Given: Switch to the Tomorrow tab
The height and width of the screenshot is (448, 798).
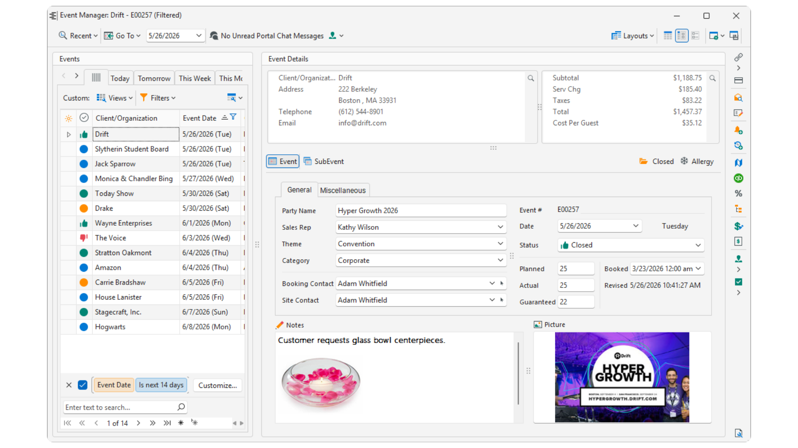Looking at the screenshot, I should (x=154, y=78).
